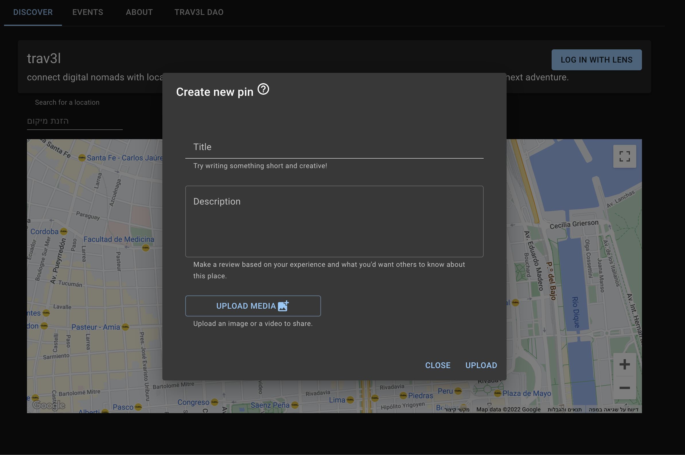Viewport: 685px width, 455px height.
Task: Toggle the map fullscreen view icon
Action: (x=624, y=156)
